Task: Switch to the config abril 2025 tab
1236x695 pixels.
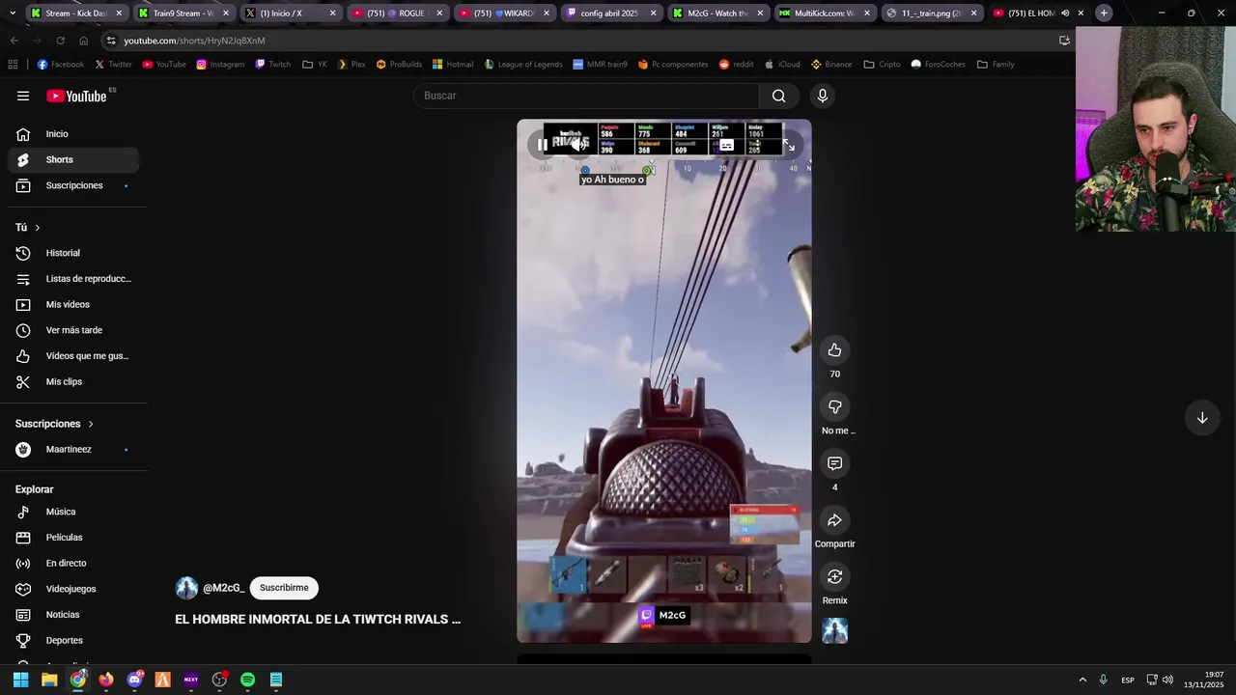Action: 612,14
